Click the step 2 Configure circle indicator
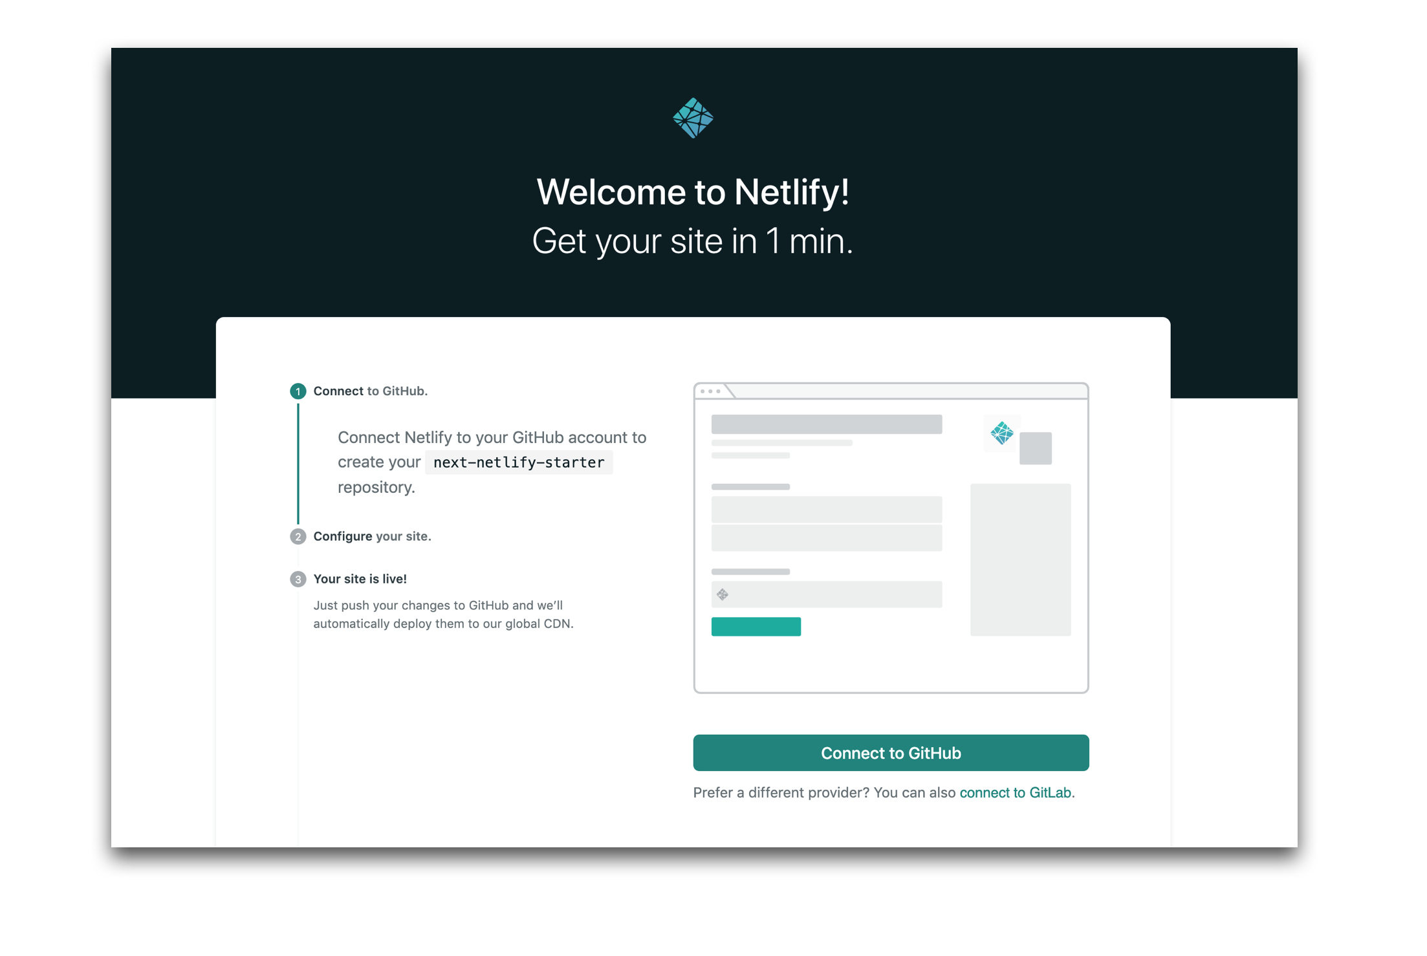 (x=298, y=536)
